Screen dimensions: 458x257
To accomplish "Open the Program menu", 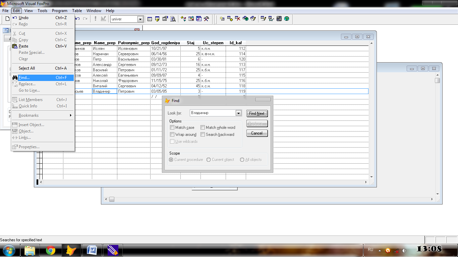I will pos(60,11).
